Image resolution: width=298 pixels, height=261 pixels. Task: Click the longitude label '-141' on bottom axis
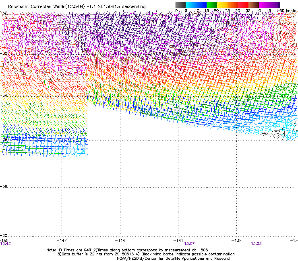point(178,241)
